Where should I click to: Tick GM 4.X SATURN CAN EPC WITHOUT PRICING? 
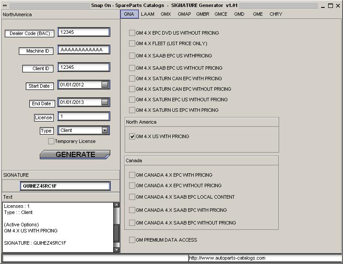click(x=132, y=89)
